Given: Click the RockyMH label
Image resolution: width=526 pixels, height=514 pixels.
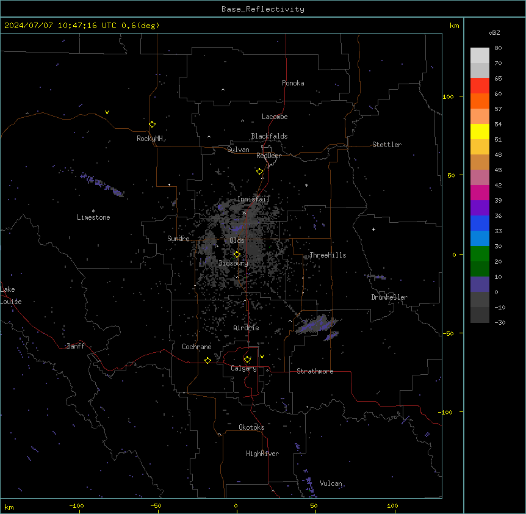Looking at the screenshot, I should click(x=150, y=138).
